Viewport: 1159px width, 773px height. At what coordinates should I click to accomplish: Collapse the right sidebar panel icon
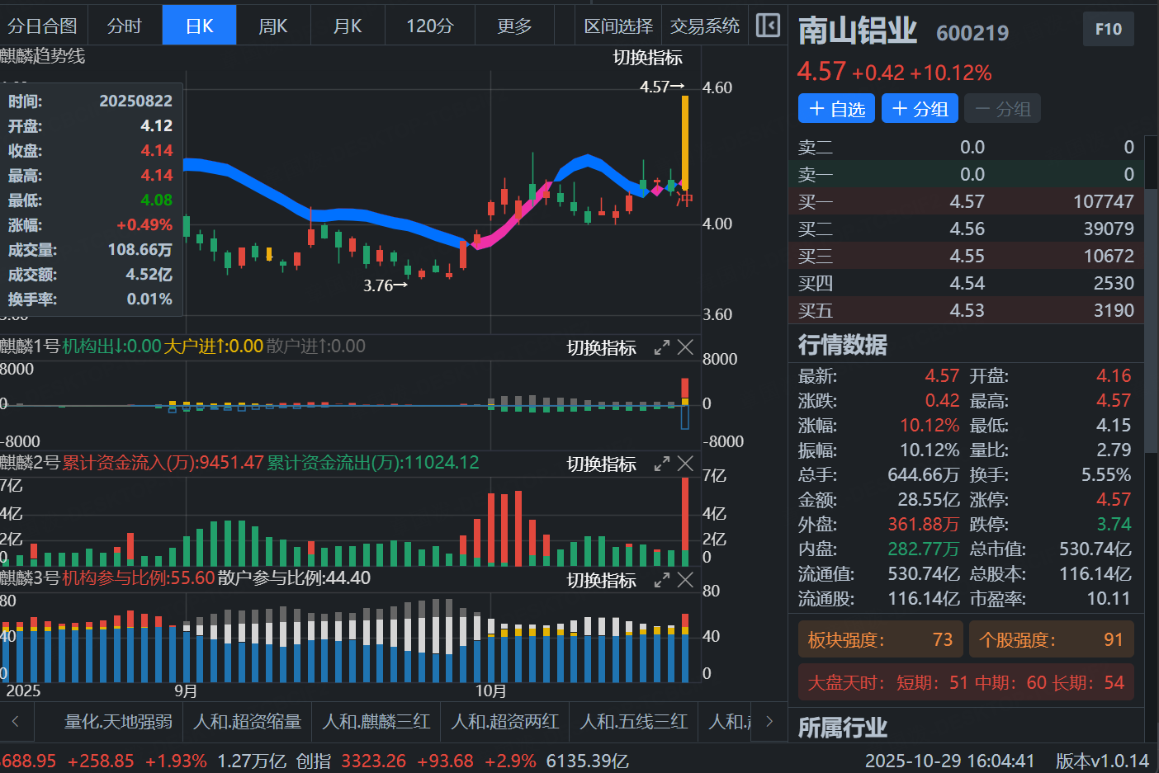tap(767, 26)
